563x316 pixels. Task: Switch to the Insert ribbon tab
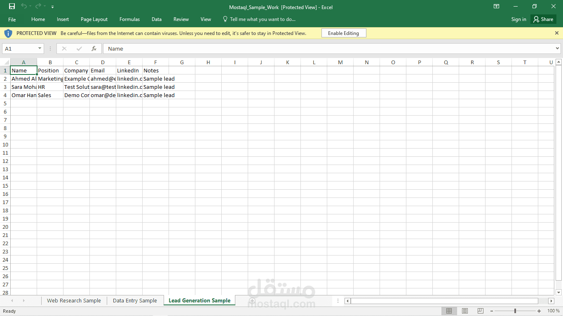point(63,19)
